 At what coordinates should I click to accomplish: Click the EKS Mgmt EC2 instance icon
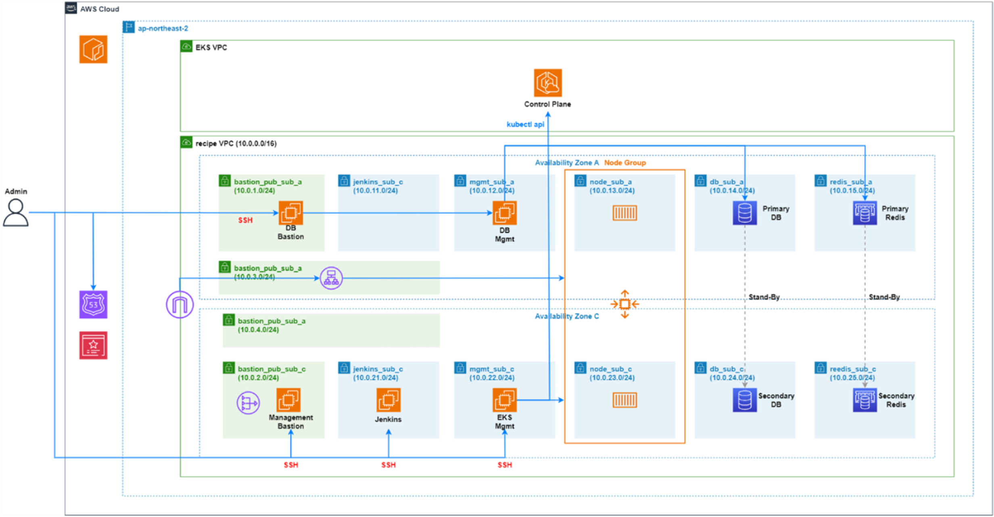tap(504, 400)
